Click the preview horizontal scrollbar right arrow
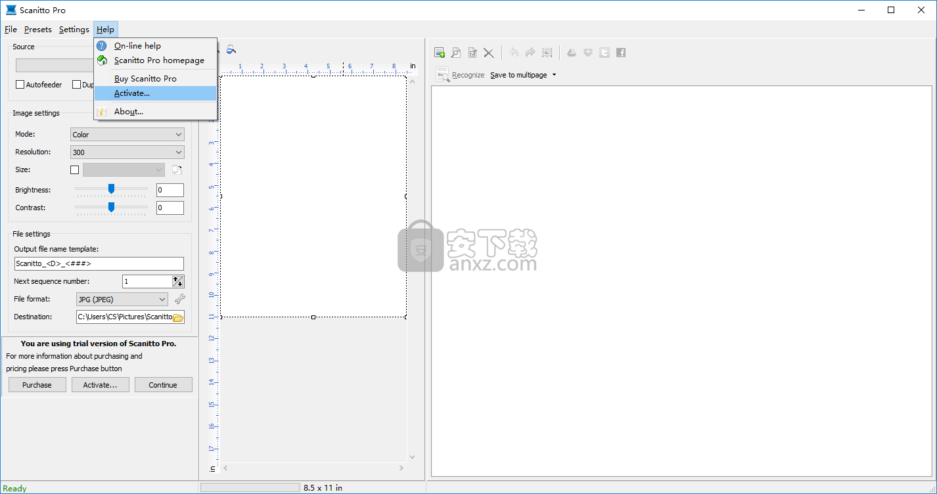The width and height of the screenshot is (937, 494). [402, 468]
